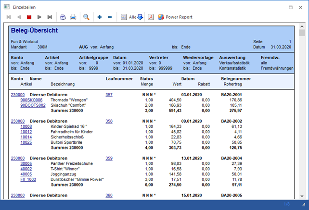The width and height of the screenshot is (309, 210).
Task: Click article link 90BOOTS002
Action: point(33,105)
